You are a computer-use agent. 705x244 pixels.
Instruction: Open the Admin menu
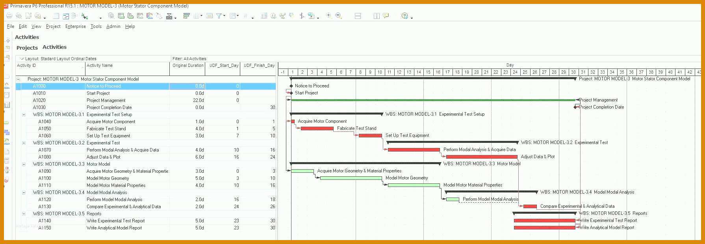113,26
